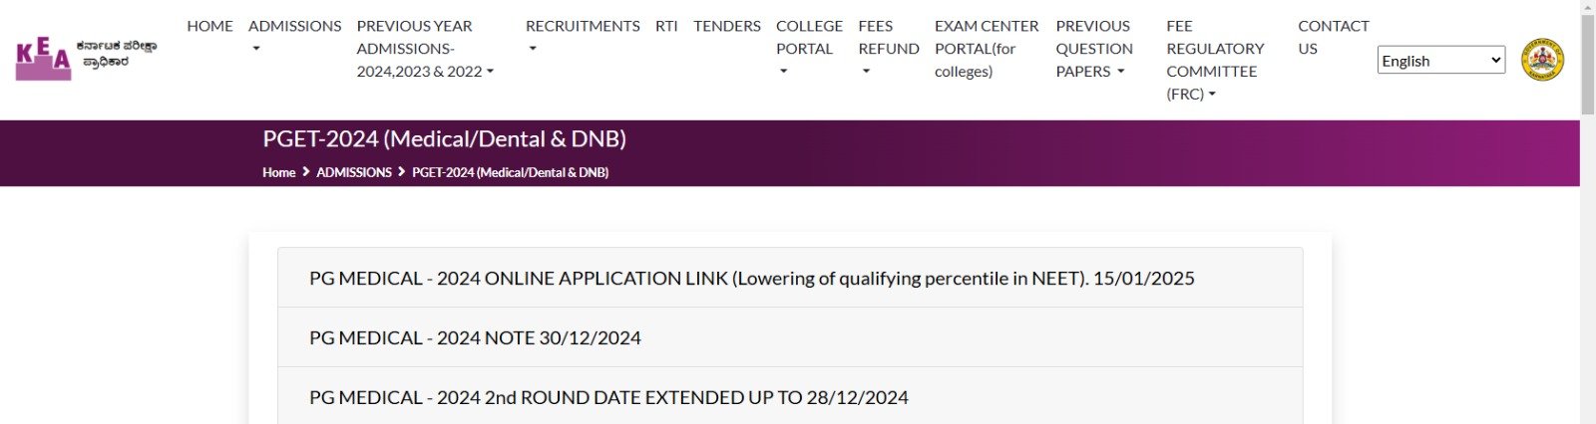Click the KEA logo icon

pos(44,61)
